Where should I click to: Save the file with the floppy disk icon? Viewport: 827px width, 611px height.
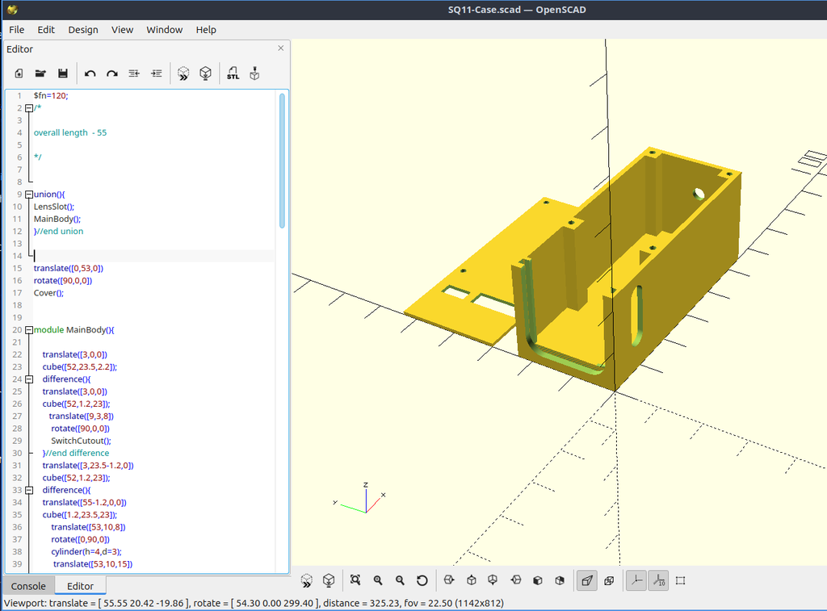(63, 73)
